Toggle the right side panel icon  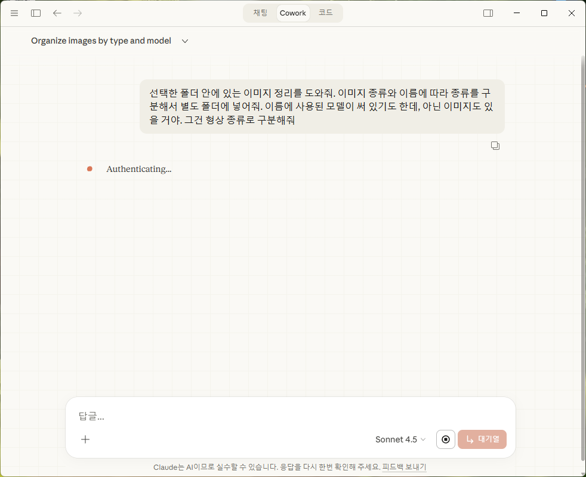[x=488, y=13]
